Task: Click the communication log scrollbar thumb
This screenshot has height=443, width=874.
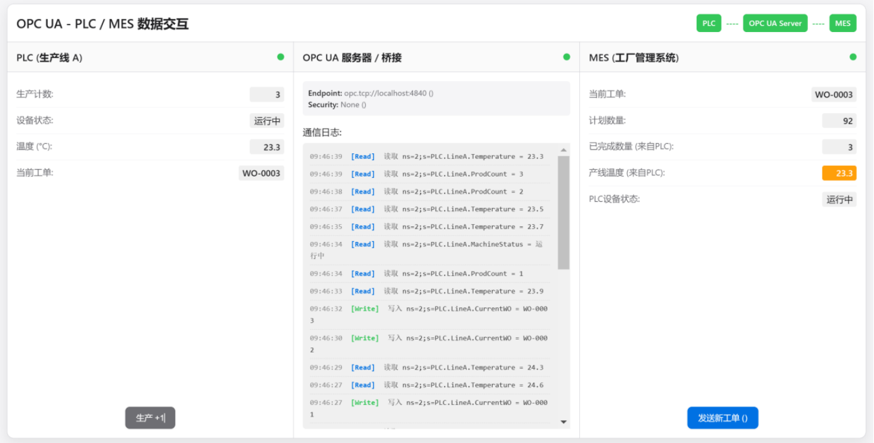Action: pos(564,213)
